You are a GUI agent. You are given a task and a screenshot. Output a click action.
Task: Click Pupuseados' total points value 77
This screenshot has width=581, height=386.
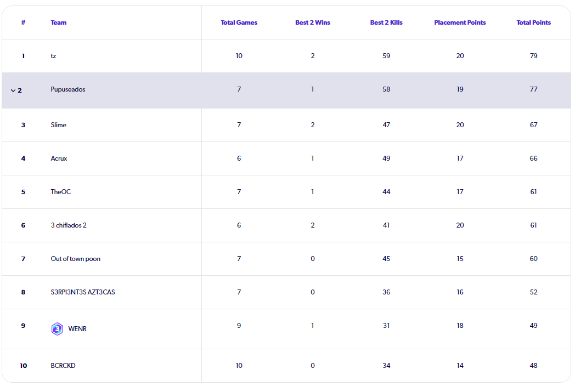pyautogui.click(x=534, y=89)
